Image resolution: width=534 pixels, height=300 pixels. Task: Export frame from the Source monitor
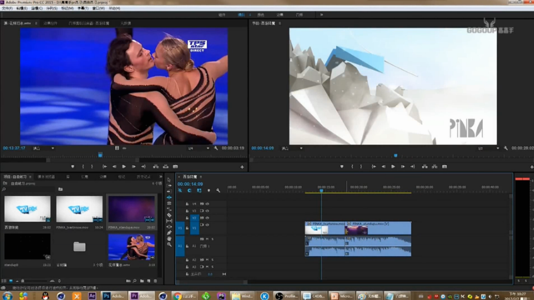(175, 166)
